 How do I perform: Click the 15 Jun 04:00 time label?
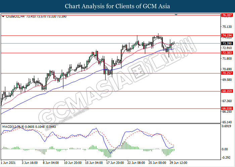(94, 163)
